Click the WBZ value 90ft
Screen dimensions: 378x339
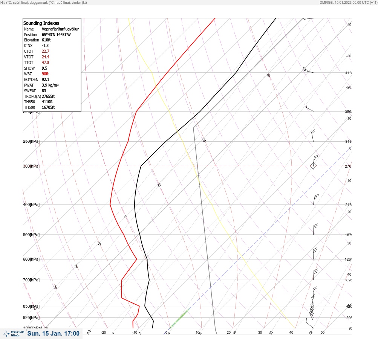point(45,74)
